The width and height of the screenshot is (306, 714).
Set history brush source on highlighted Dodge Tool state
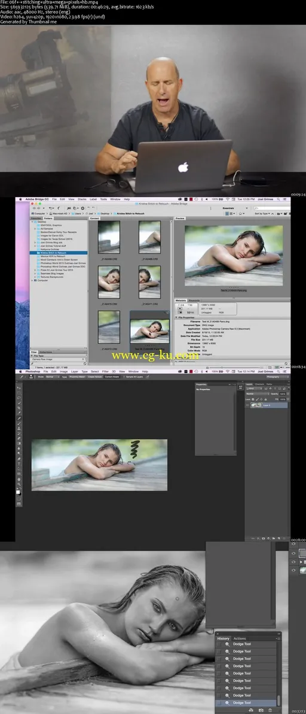[219, 703]
